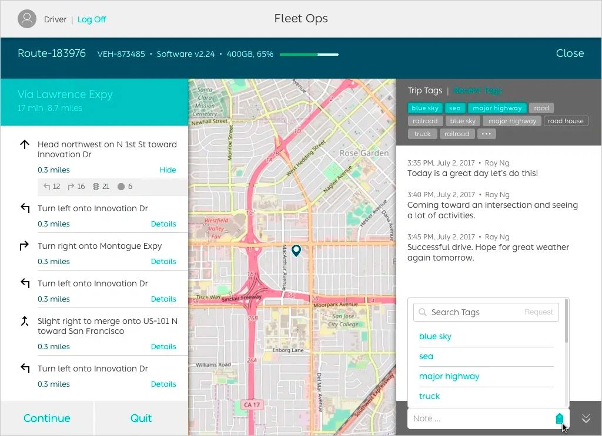Click the tag icon in Note field
This screenshot has height=436, width=602.
point(559,418)
